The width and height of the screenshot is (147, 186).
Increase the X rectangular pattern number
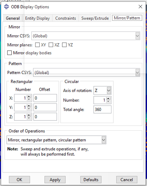(x=29, y=97)
